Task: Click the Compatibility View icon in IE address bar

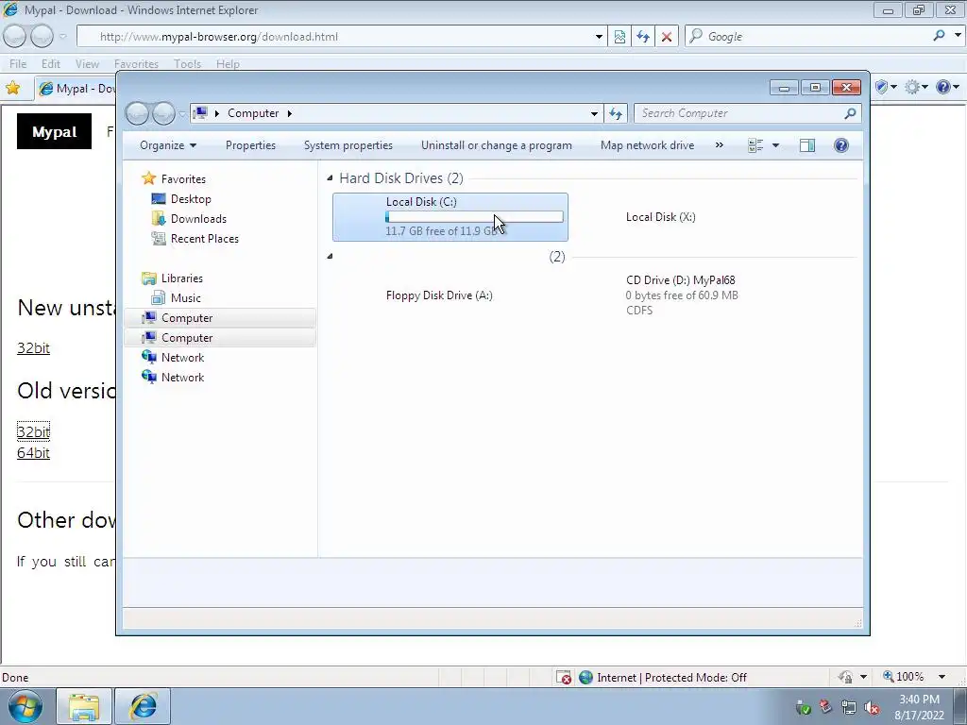Action: click(x=619, y=37)
